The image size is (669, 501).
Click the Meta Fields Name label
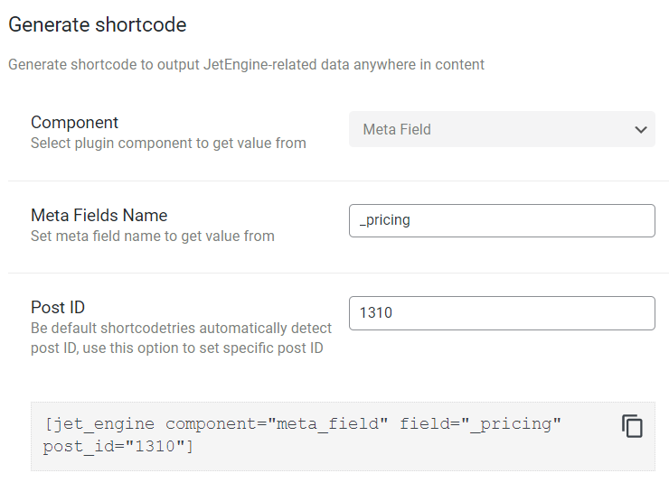pos(99,215)
